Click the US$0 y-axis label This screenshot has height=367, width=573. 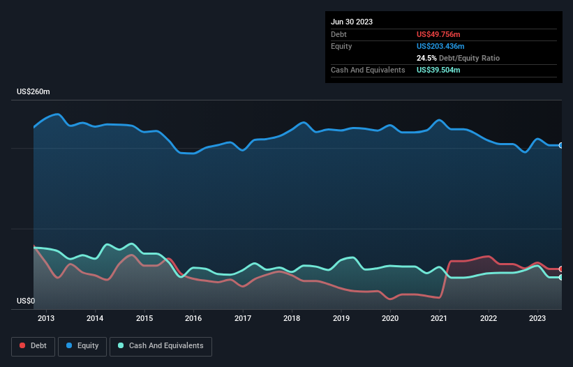(x=26, y=301)
